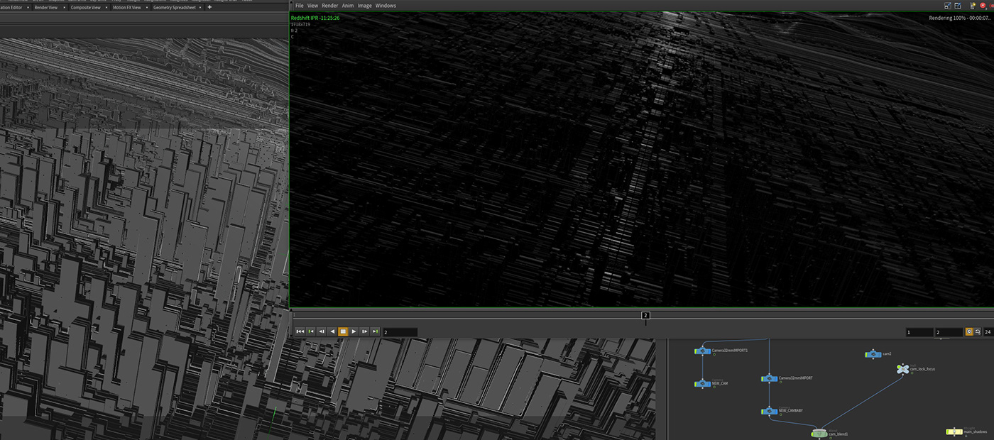Select the Camera32mmIMPORT1 node
The width and height of the screenshot is (994, 440).
click(701, 351)
